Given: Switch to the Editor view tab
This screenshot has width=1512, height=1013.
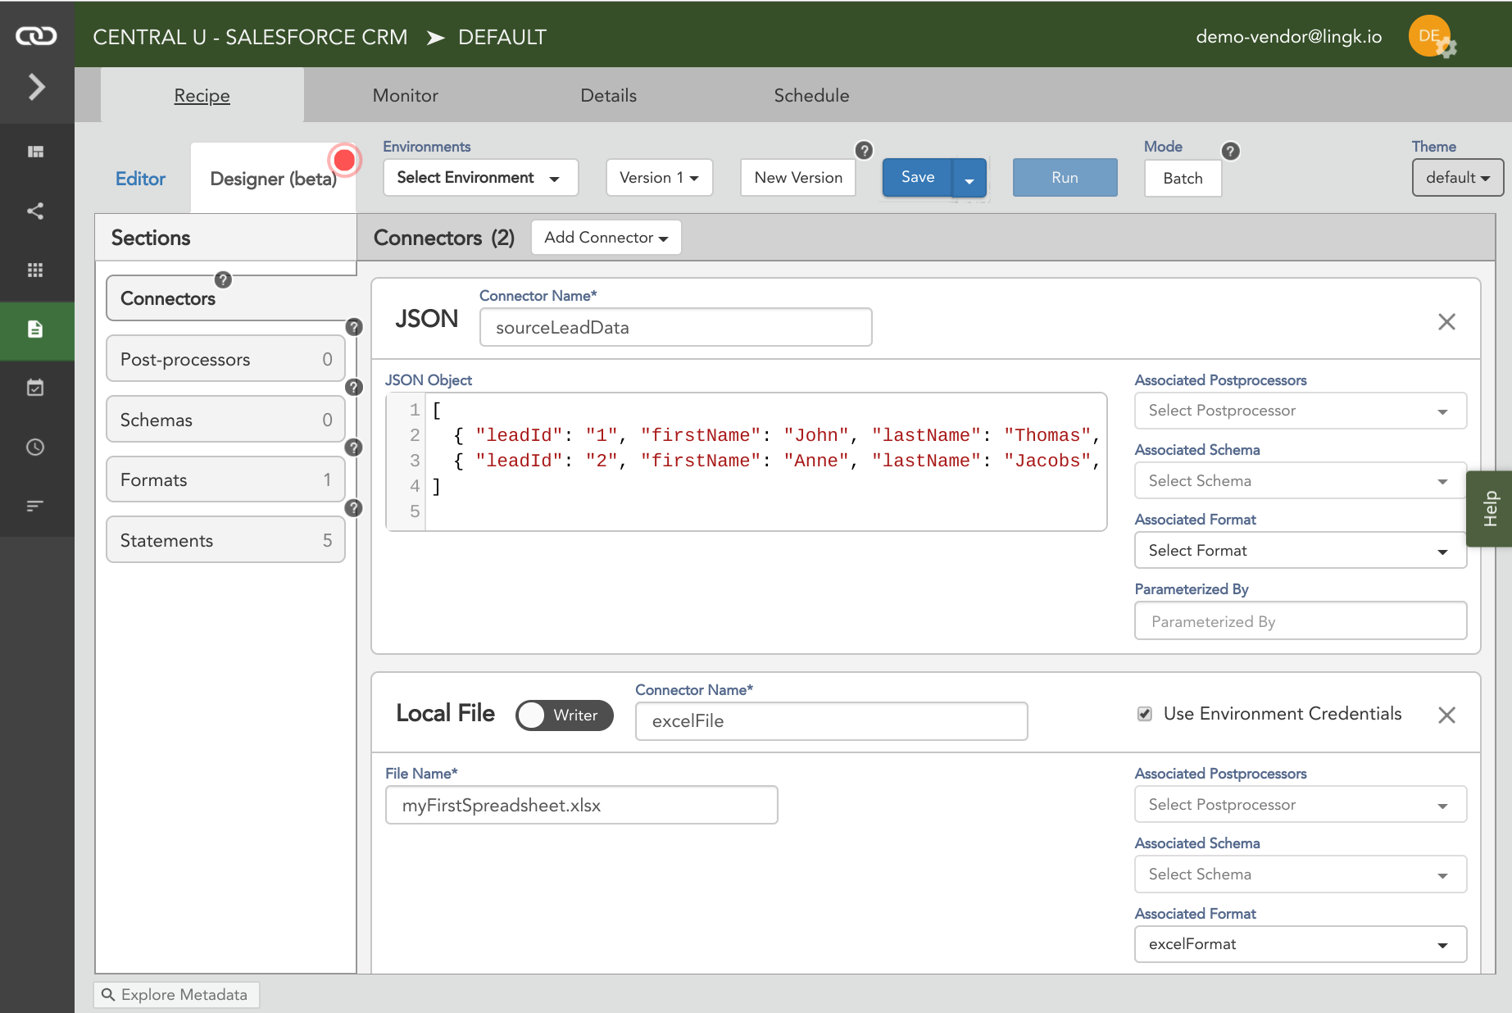Looking at the screenshot, I should (140, 179).
